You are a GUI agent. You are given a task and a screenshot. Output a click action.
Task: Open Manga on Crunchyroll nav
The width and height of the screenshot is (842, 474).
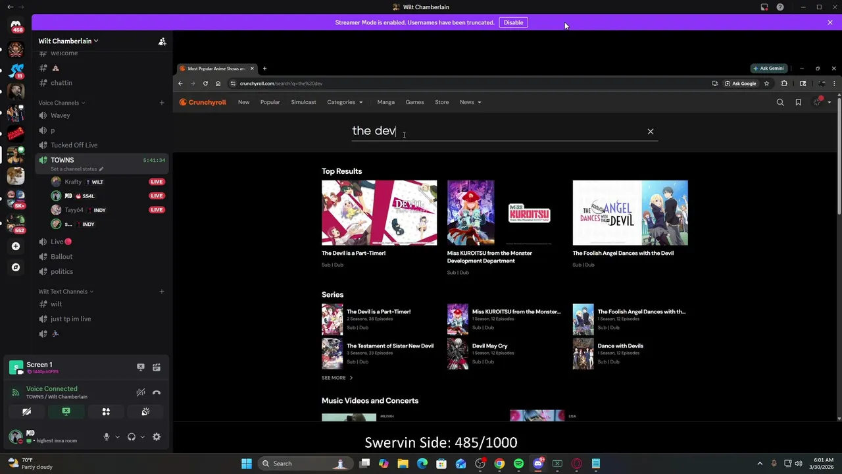385,102
